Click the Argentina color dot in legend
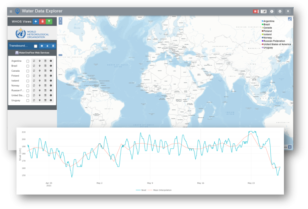 [x=262, y=21]
